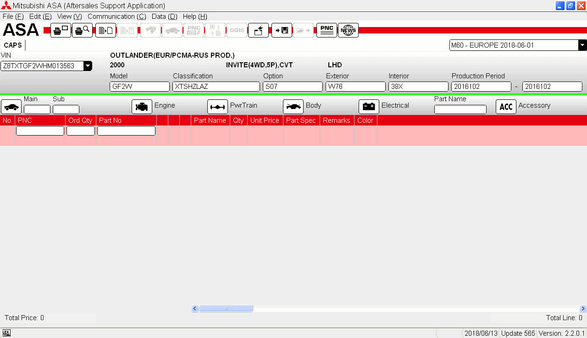The image size is (587, 338).
Task: Click the PNC toolbar icon
Action: 327,31
